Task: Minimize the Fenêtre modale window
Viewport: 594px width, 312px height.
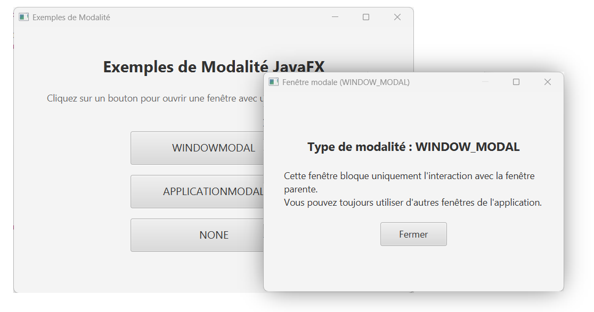Action: click(485, 82)
